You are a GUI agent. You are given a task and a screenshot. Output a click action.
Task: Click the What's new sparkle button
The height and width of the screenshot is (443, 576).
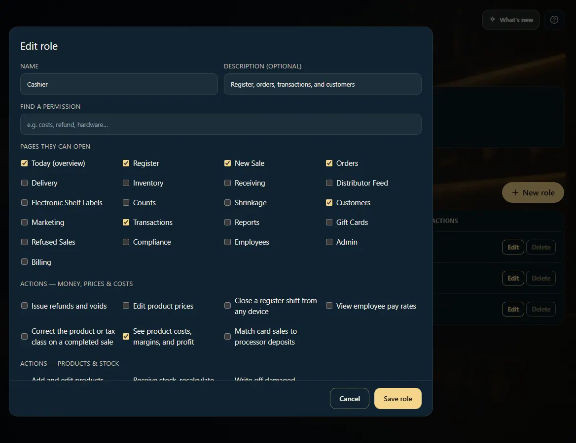(x=510, y=20)
